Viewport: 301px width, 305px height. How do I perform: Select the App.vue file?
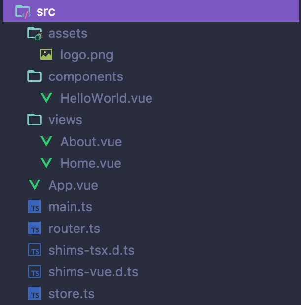click(74, 186)
